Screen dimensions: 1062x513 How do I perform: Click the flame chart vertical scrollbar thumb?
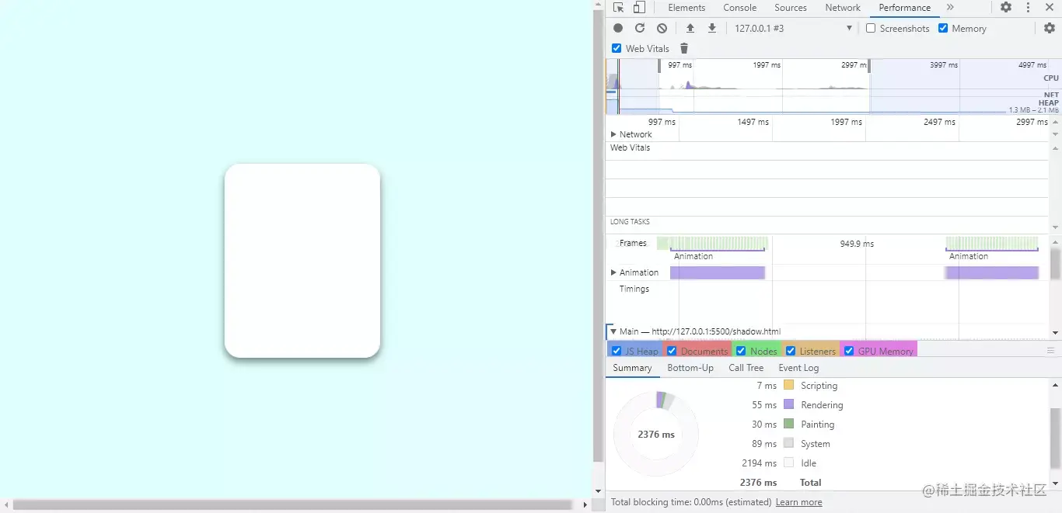[1055, 264]
